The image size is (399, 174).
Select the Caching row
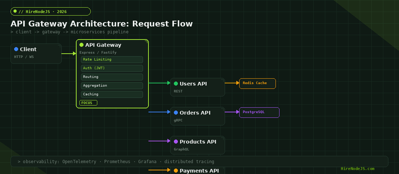click(112, 94)
